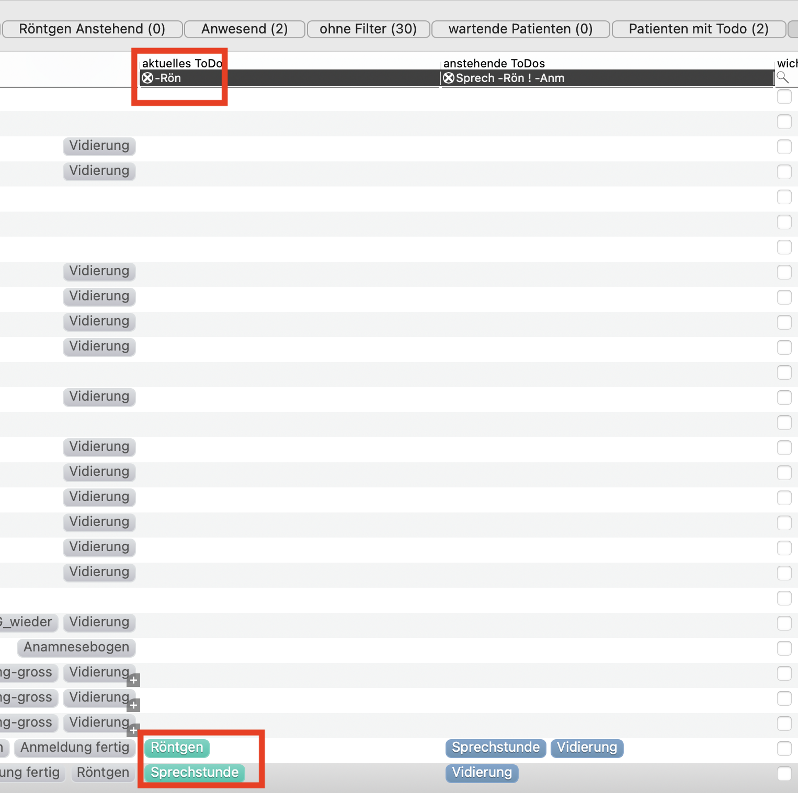Click the aktuelles ToDo filter field
The width and height of the screenshot is (798, 793).
click(290, 78)
